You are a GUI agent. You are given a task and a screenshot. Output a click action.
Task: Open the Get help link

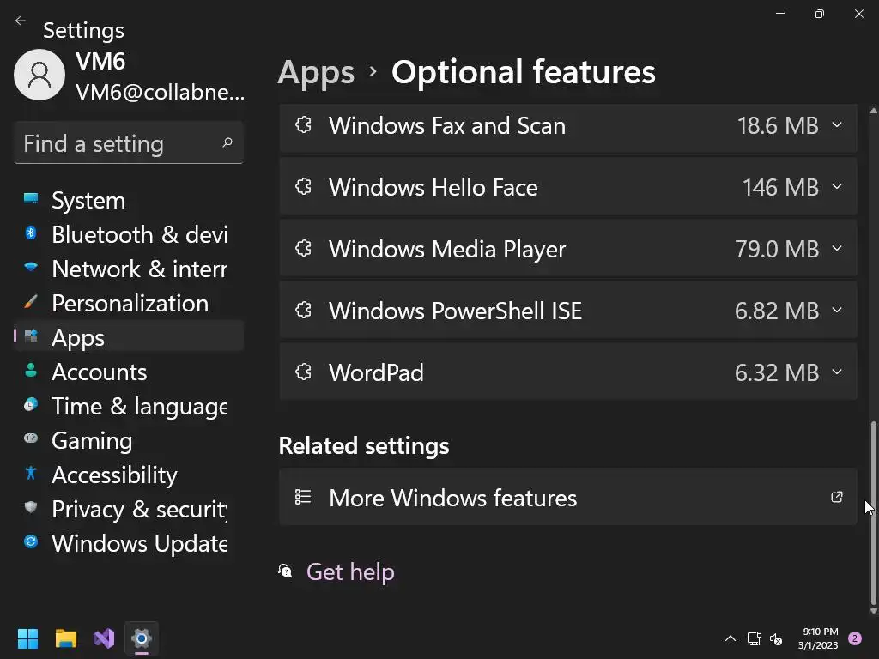click(350, 572)
